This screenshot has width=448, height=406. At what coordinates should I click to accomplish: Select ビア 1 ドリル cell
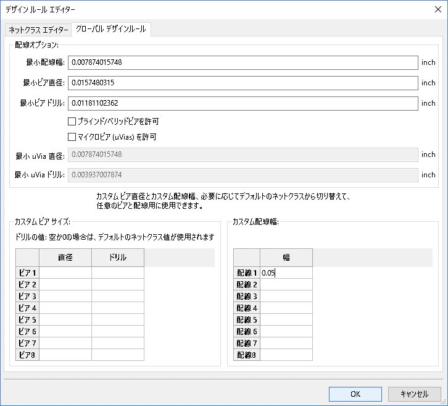[118, 273]
